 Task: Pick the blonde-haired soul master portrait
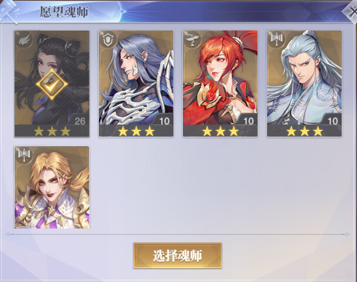(x=52, y=187)
